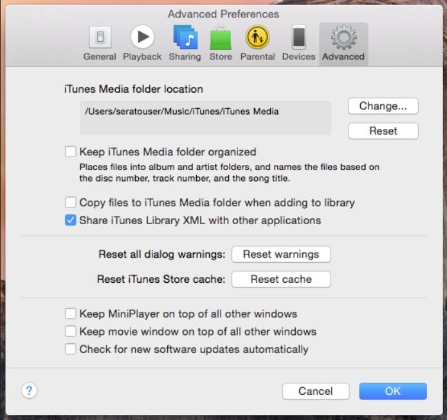Switch to the Store preferences icon
Image resolution: width=447 pixels, height=420 pixels.
pos(221,39)
